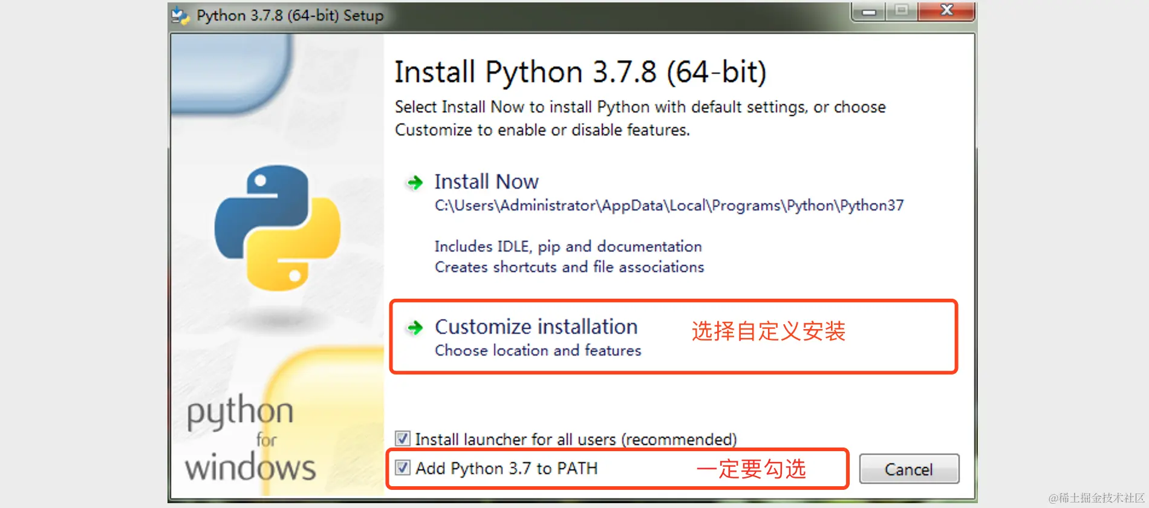Click "Python 3.7.8 (64-bit) Setup" title text
Image resolution: width=1149 pixels, height=508 pixels.
[x=290, y=15]
